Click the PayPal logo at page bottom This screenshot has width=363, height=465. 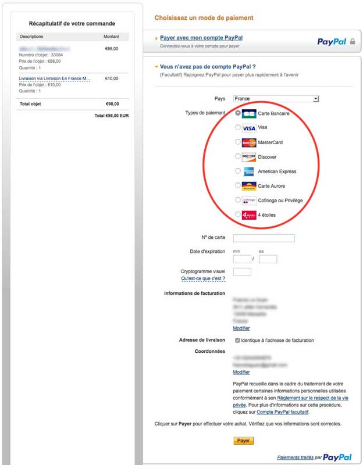tap(337, 457)
